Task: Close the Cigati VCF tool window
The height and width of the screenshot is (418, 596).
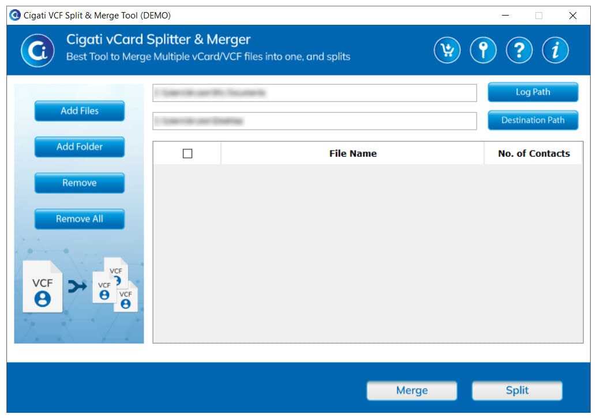Action: click(572, 16)
